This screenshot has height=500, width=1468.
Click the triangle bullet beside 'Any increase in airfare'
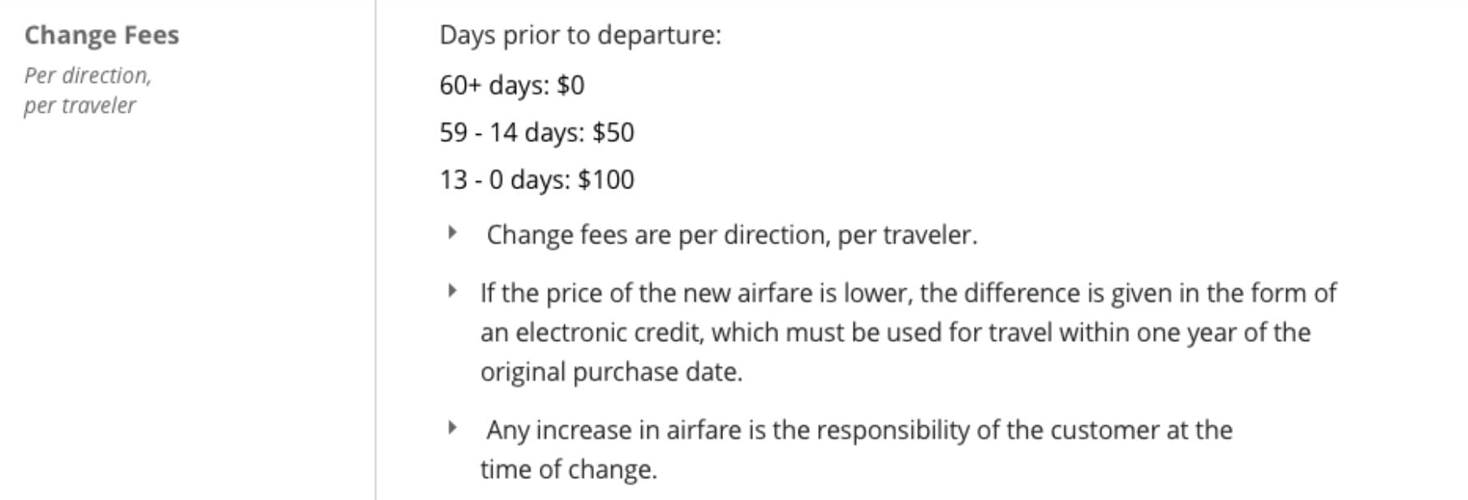point(453,428)
